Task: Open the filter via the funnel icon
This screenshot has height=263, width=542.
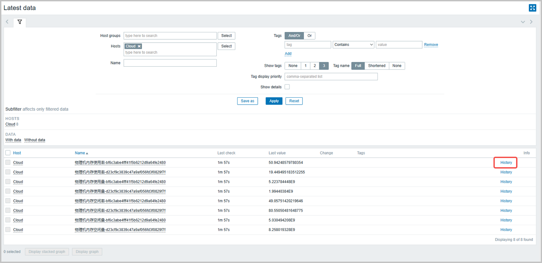Action: (x=19, y=22)
